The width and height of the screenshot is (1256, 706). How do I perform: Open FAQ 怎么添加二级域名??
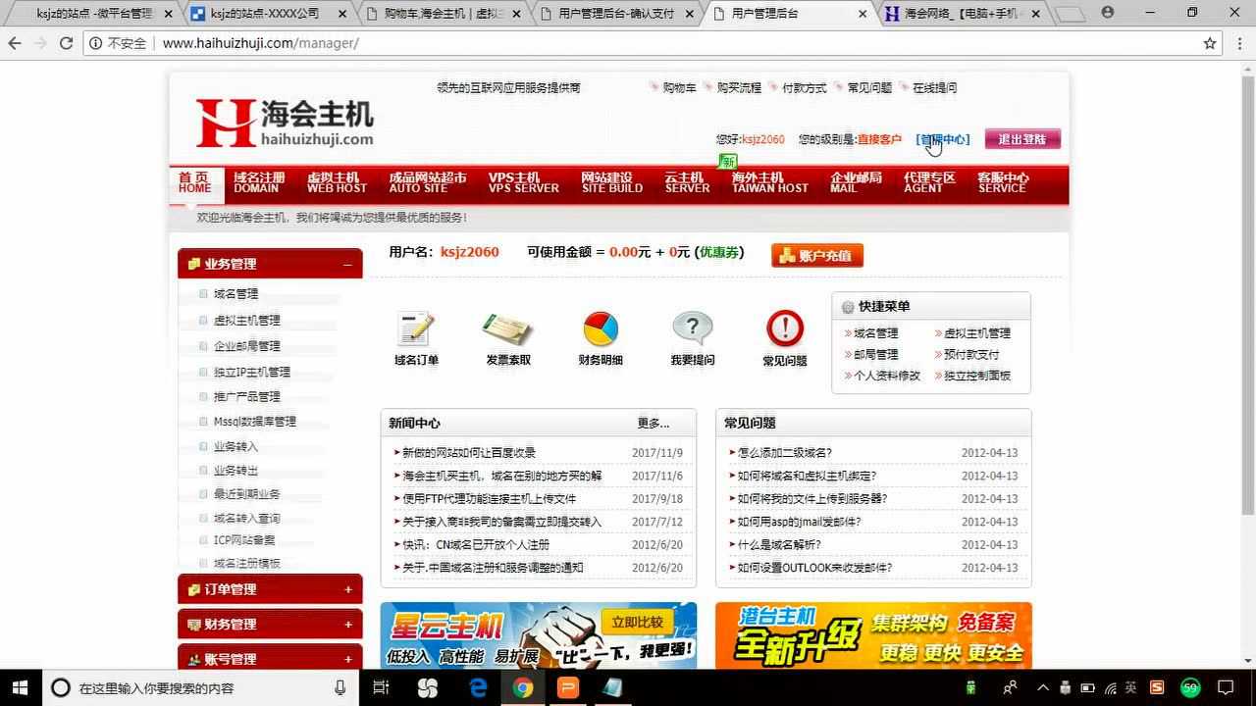point(785,453)
